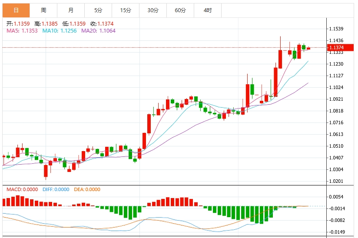Click the 收:1.1374 close price value
358x238 pixels.
(102, 24)
